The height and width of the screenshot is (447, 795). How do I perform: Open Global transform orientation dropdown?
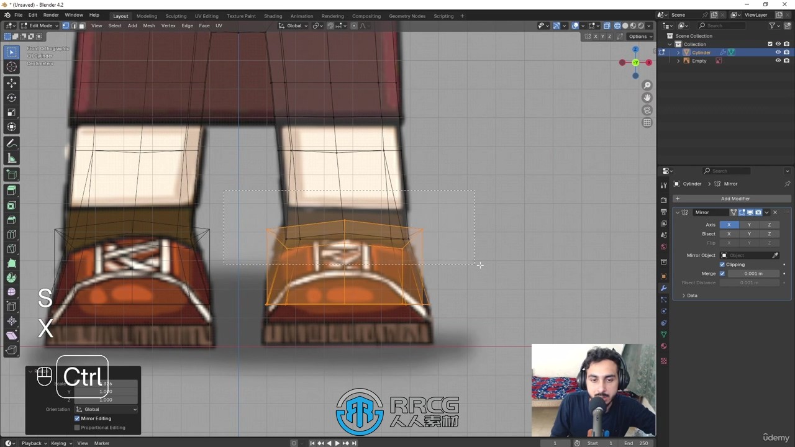tap(293, 25)
